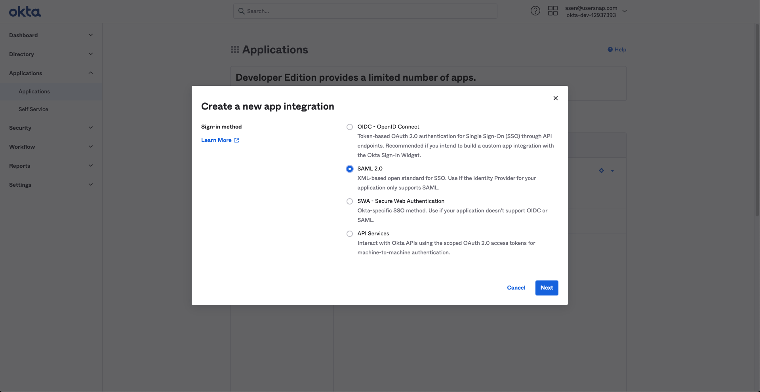Click the Applications page heading
The height and width of the screenshot is (392, 760).
(x=275, y=50)
